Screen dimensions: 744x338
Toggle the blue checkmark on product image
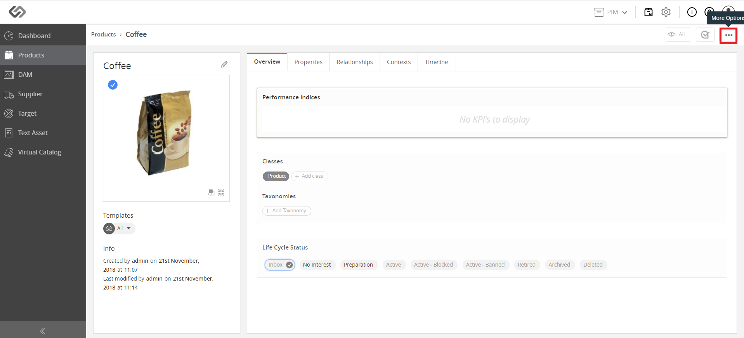(x=113, y=85)
